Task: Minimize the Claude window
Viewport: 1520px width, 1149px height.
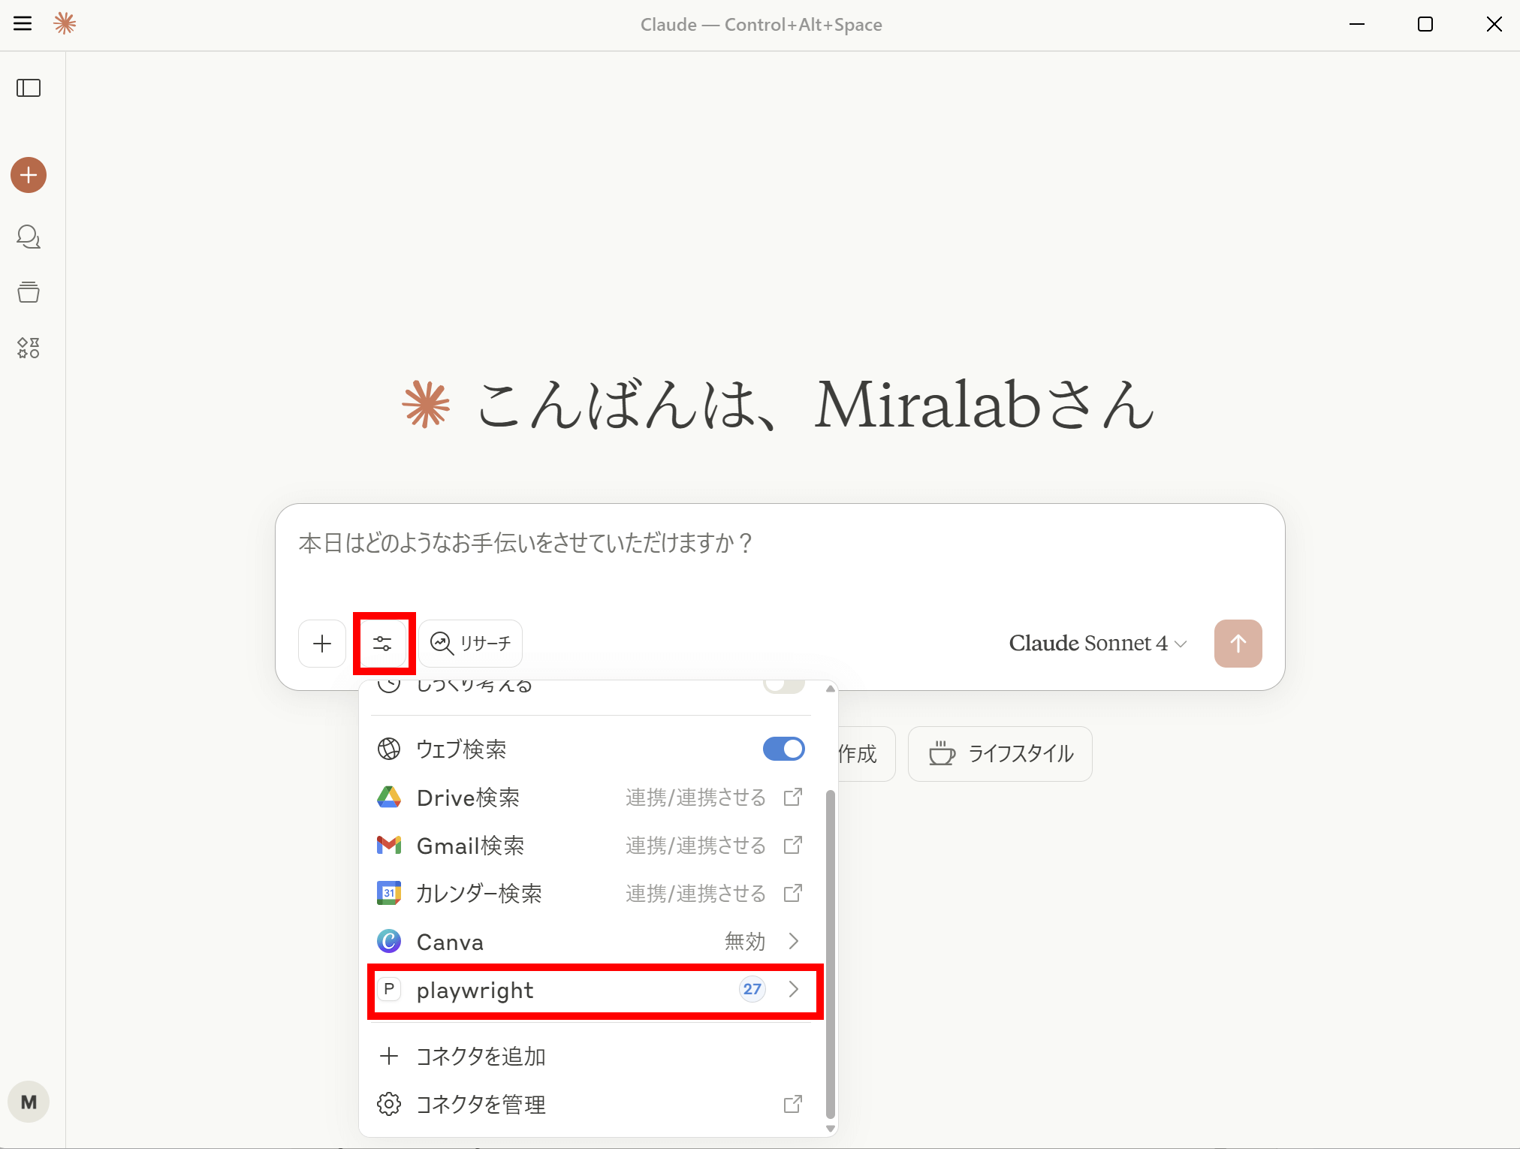Action: 1356,24
